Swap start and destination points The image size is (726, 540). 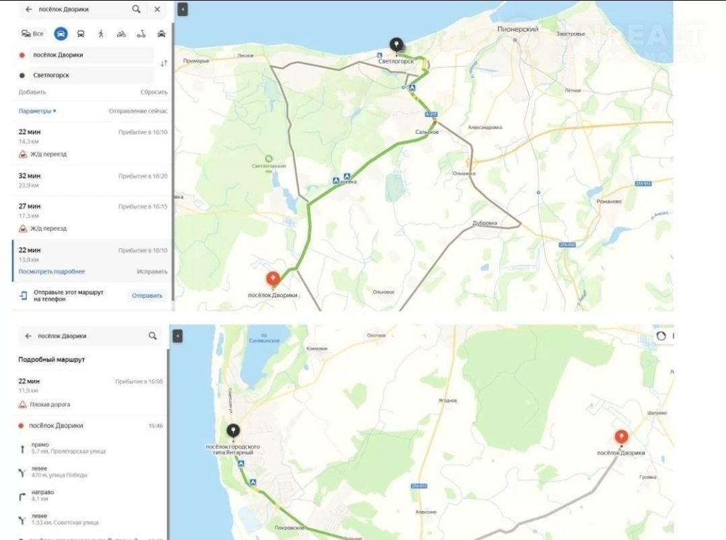click(x=164, y=63)
